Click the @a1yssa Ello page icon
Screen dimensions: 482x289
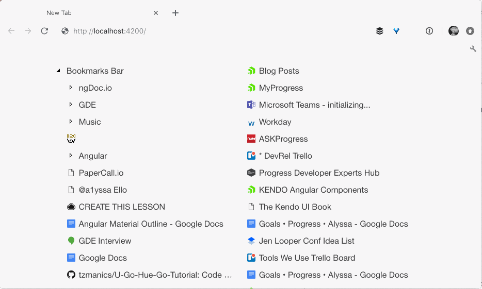click(71, 190)
